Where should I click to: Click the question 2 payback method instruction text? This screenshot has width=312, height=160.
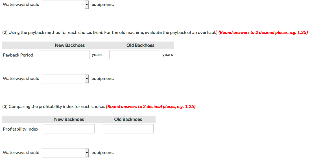click(x=110, y=33)
